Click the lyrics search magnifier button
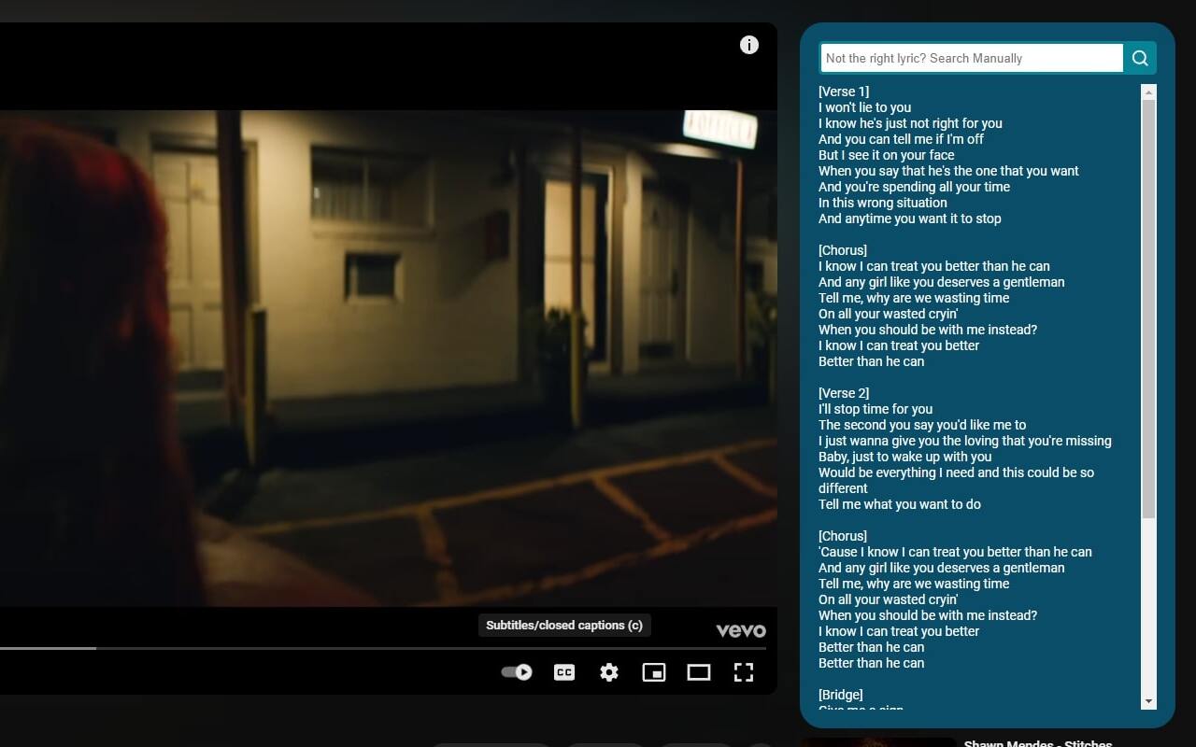Viewport: 1196px width, 747px height. click(x=1140, y=58)
